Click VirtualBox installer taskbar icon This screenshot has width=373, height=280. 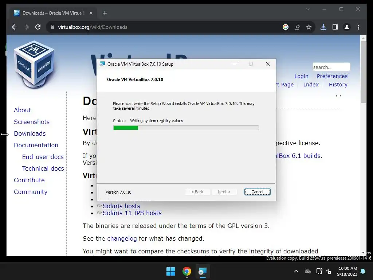pos(203,271)
